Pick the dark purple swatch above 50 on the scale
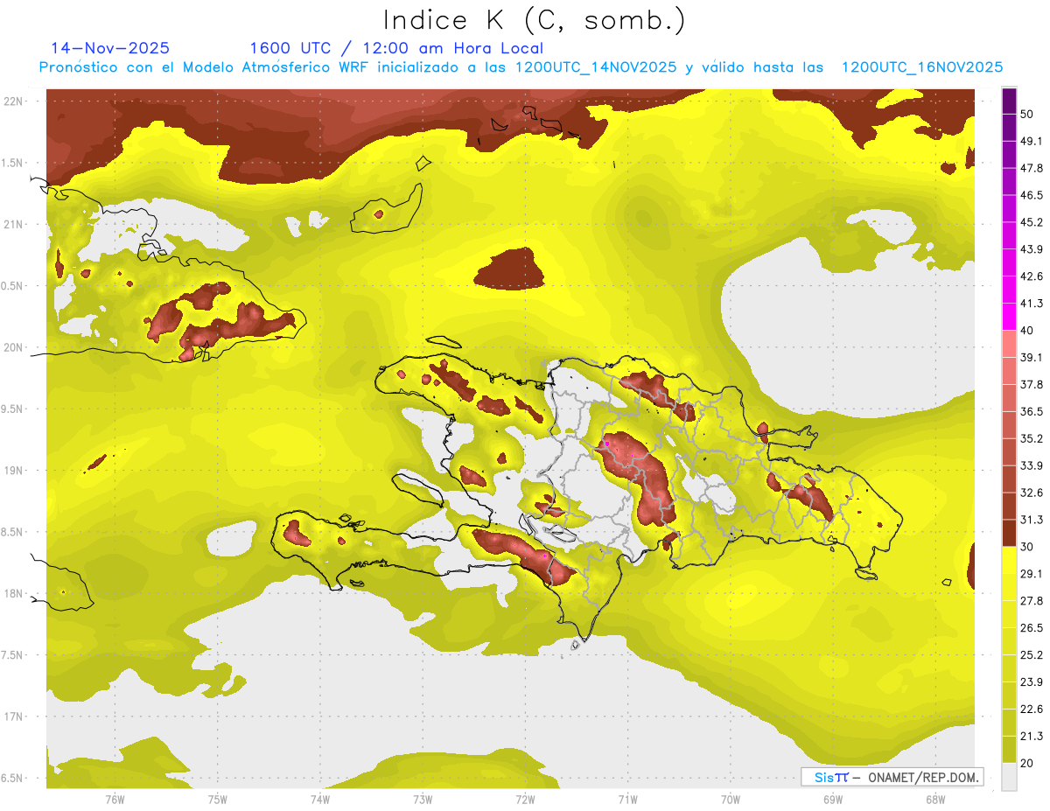The height and width of the screenshot is (811, 1050). [x=1009, y=101]
